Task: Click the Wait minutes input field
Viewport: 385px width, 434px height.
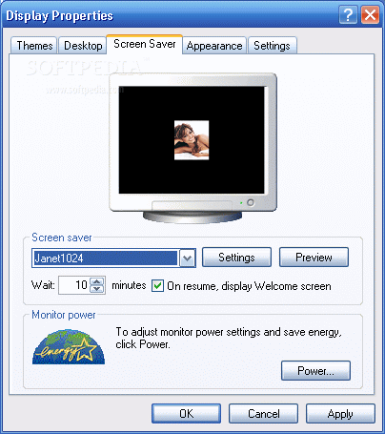Action: pos(74,285)
